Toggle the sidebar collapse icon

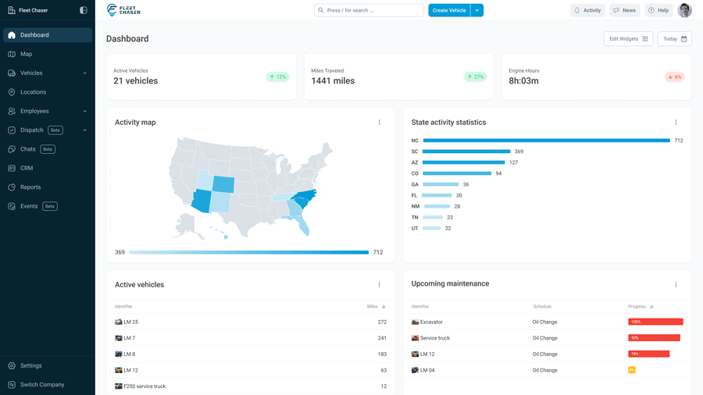[x=84, y=10]
